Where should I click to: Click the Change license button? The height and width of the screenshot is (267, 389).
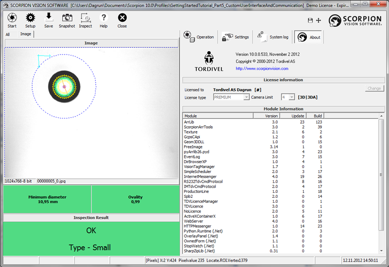coord(374,89)
